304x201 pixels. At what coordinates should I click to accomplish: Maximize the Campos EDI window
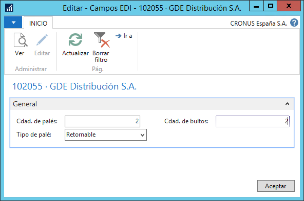tap(270, 6)
